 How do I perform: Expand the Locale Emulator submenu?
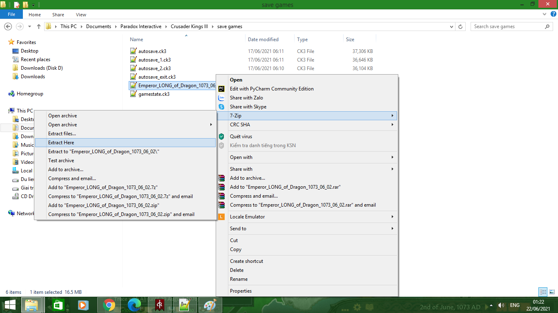pyautogui.click(x=307, y=217)
